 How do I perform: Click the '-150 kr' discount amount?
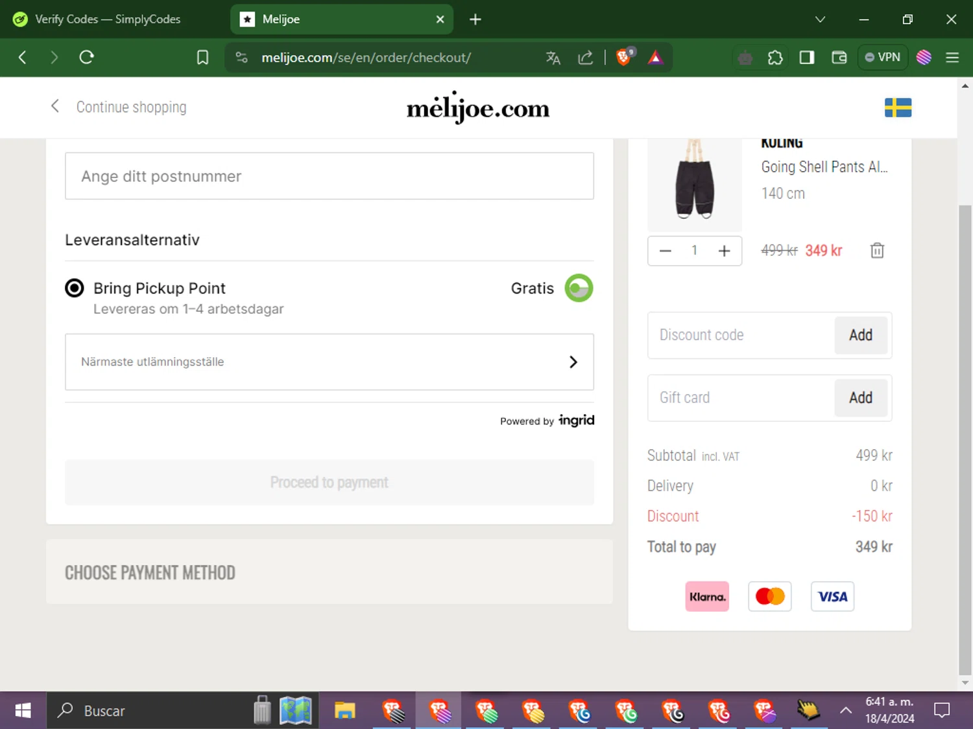tap(872, 516)
